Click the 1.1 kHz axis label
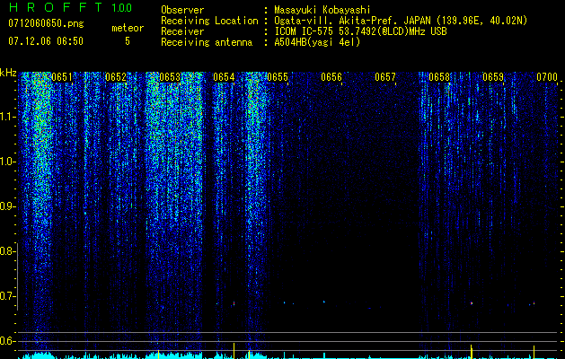Screen dimensions: 565x359 pyautogui.click(x=6, y=117)
